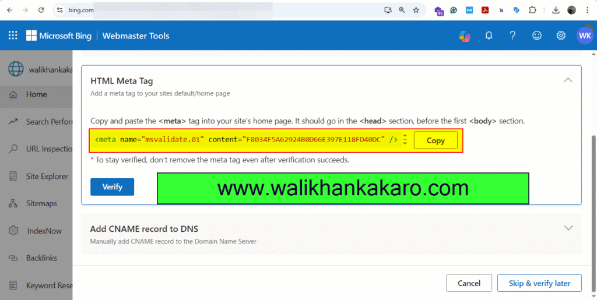Open Chrome three-dot menu
The image size is (597, 300).
tap(588, 10)
